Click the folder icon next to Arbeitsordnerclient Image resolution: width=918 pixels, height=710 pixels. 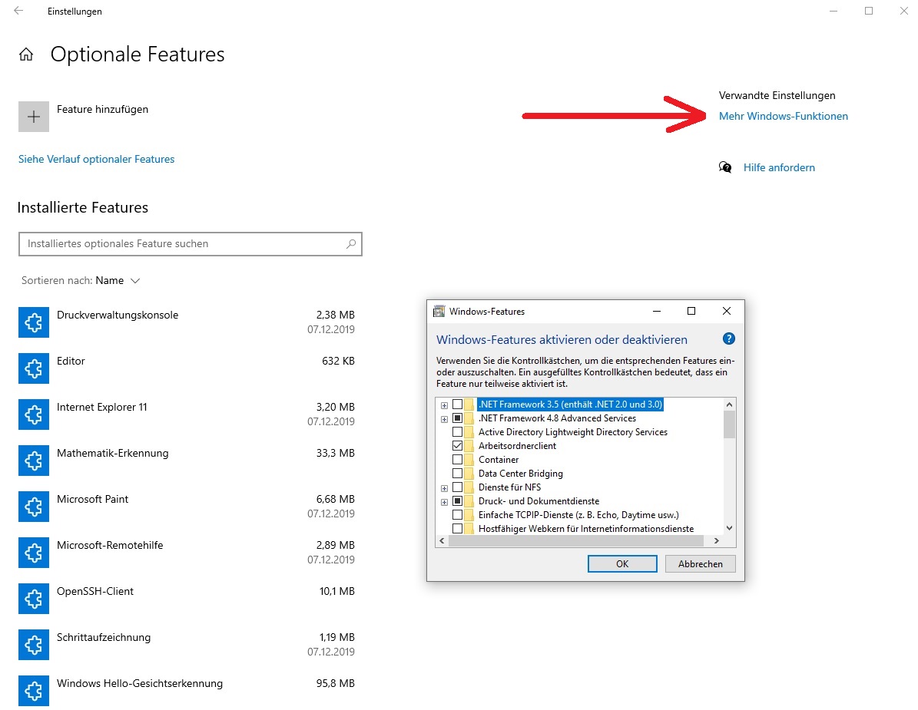click(469, 446)
